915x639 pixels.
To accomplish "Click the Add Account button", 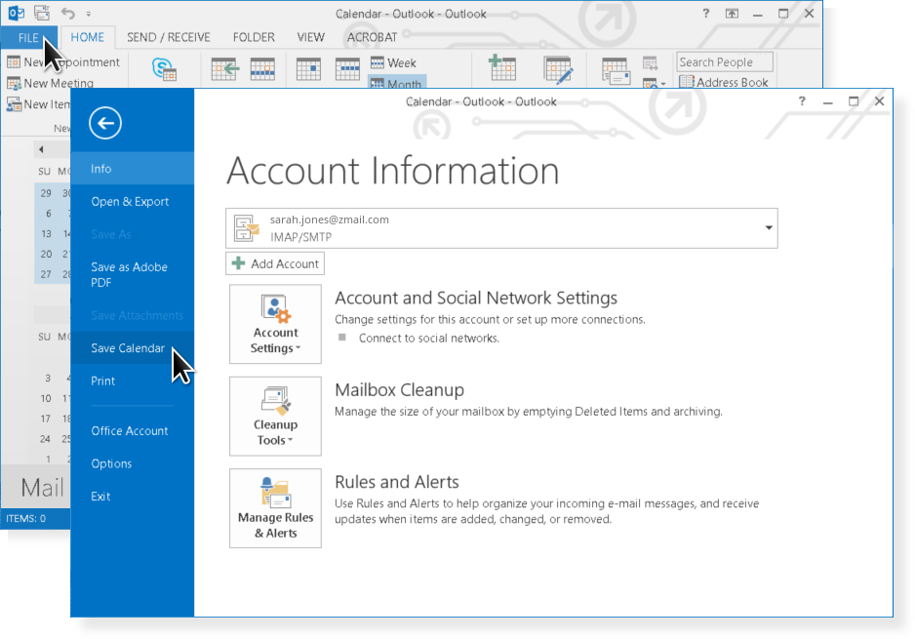I will [x=275, y=263].
